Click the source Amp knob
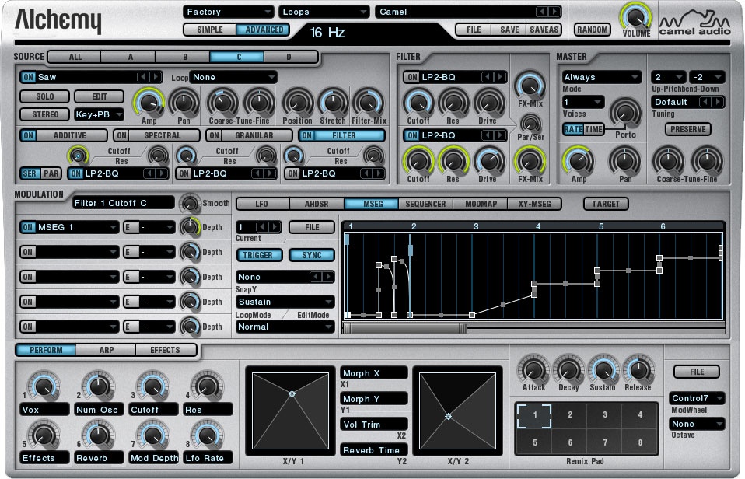745x479 pixels. coord(149,102)
